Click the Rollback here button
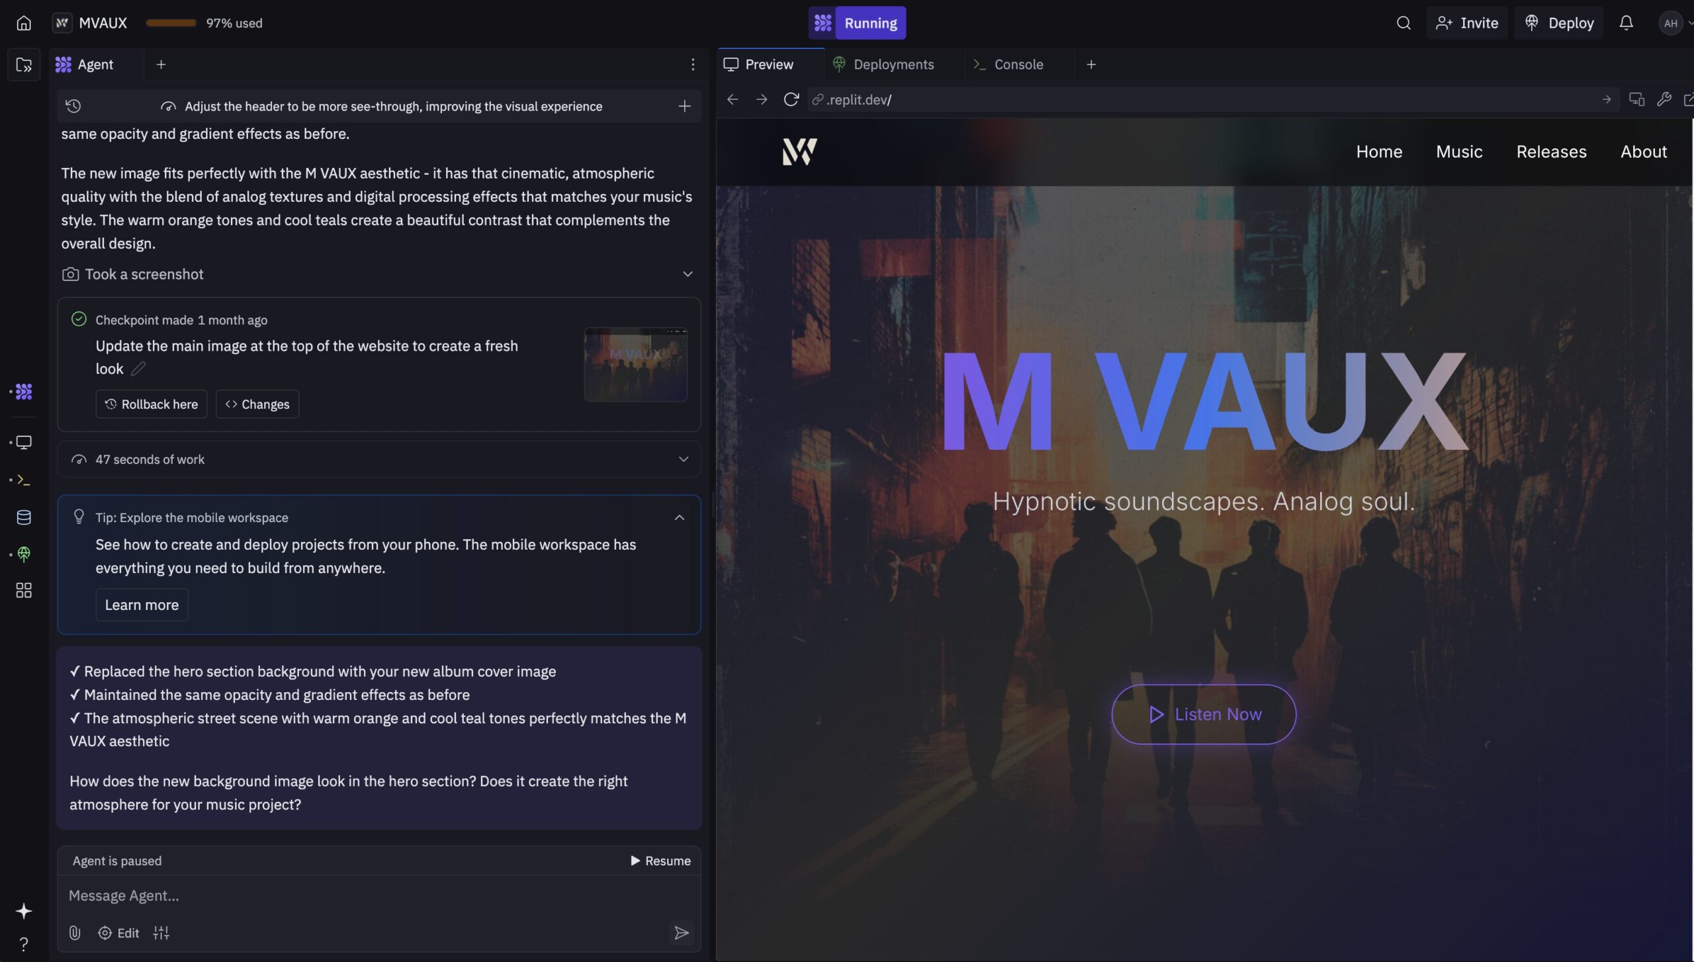The image size is (1694, 962). [152, 404]
